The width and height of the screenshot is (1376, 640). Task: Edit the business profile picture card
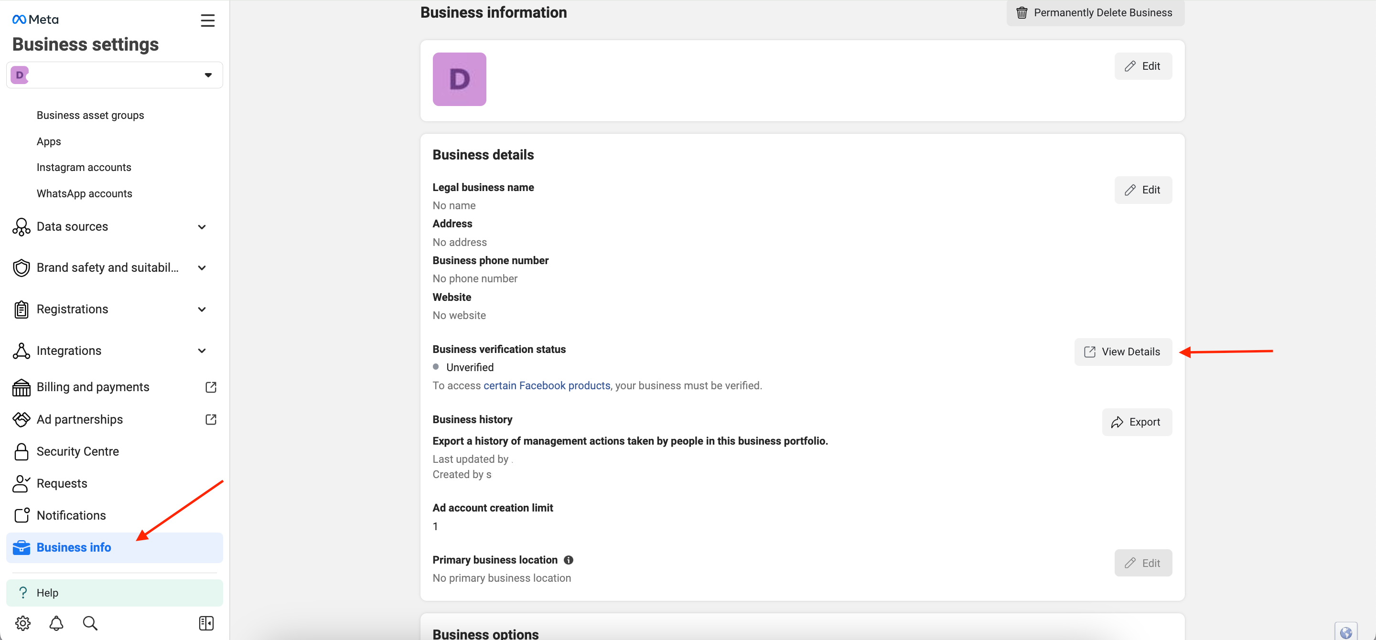[x=1143, y=66]
